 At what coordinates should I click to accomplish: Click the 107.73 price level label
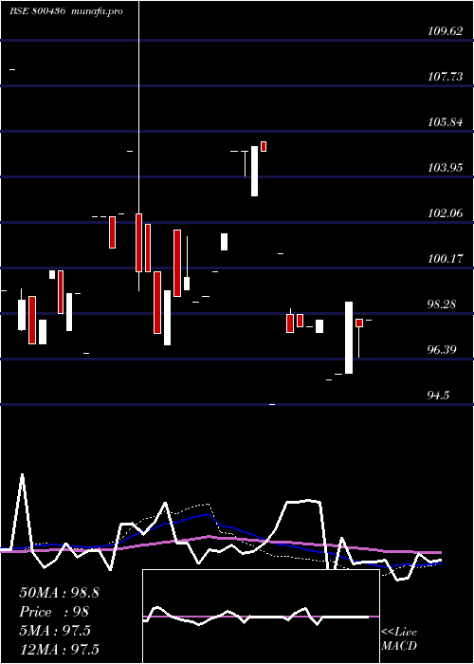point(446,77)
